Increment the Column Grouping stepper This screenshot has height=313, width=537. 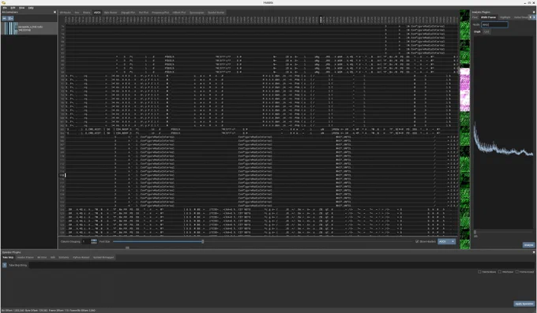(94, 240)
